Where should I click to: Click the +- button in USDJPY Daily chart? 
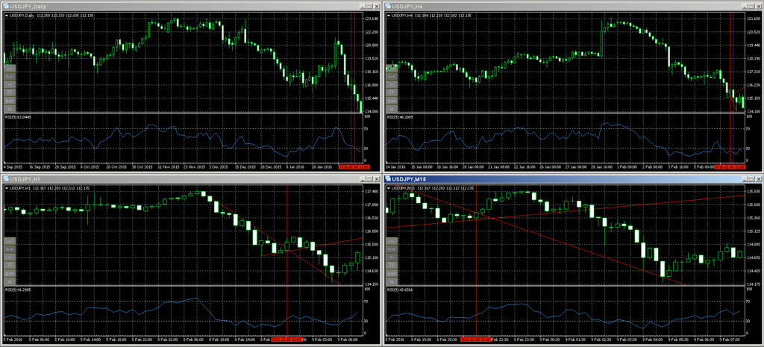click(x=10, y=84)
